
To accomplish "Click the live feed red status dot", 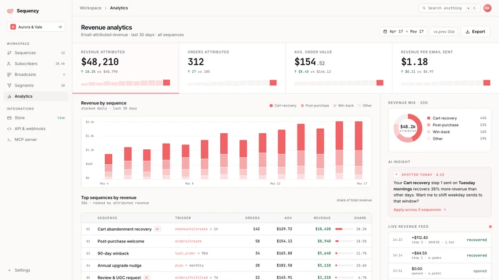I will (490, 226).
